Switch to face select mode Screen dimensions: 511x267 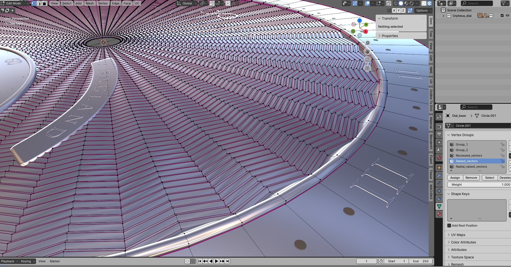click(45, 3)
